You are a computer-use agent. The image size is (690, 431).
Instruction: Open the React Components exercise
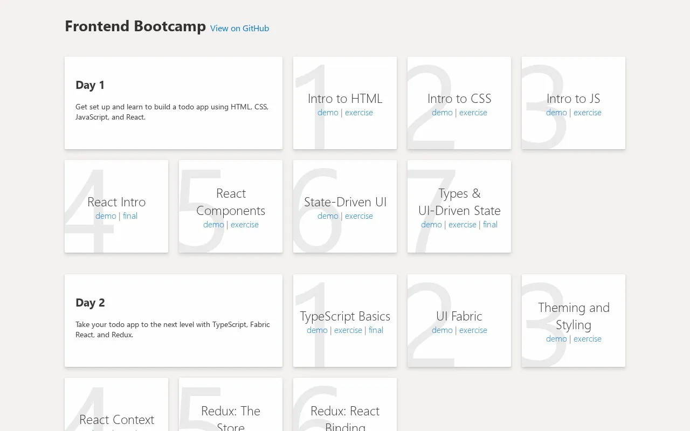point(245,225)
